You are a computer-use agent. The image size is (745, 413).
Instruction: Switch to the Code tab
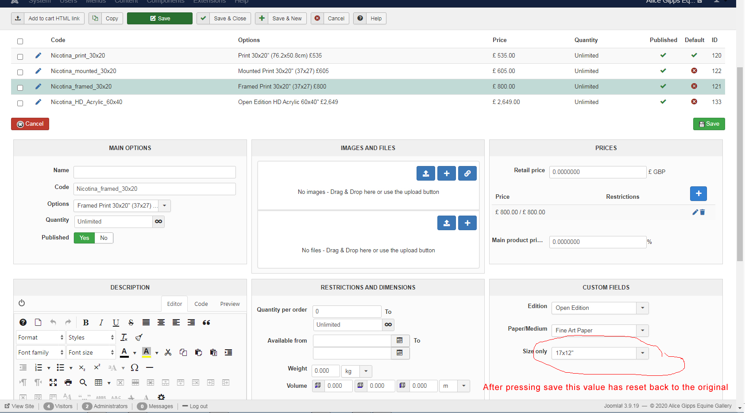pos(201,304)
